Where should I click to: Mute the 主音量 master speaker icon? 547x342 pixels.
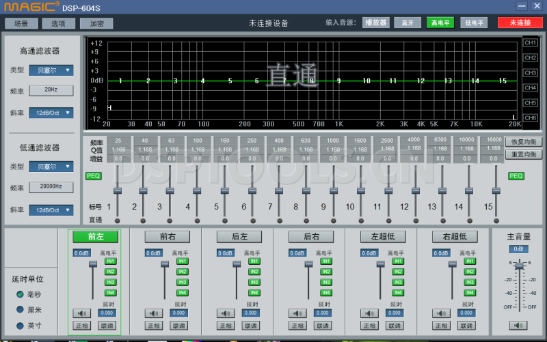[x=518, y=326]
